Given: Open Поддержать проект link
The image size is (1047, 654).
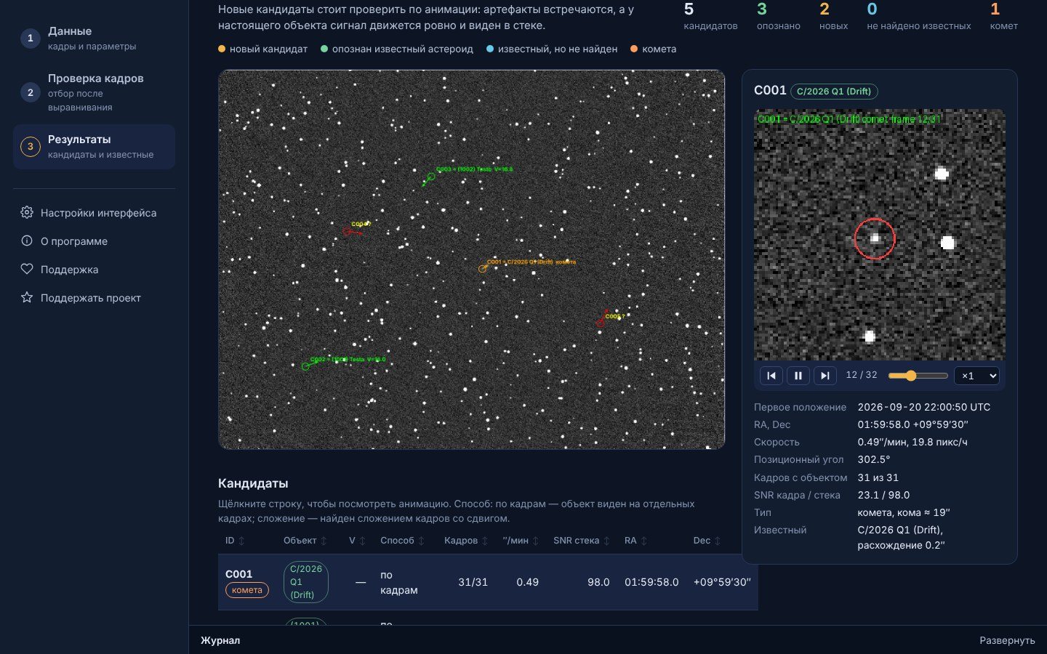Looking at the screenshot, I should click(94, 297).
